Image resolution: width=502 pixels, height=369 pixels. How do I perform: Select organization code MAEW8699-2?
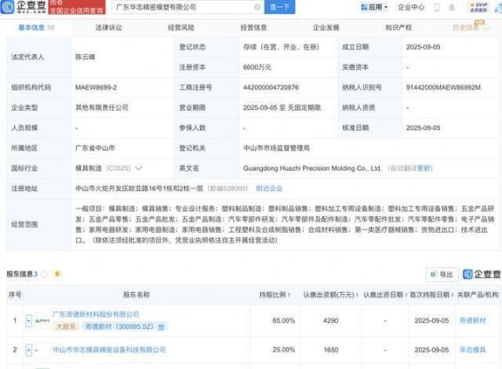[96, 88]
